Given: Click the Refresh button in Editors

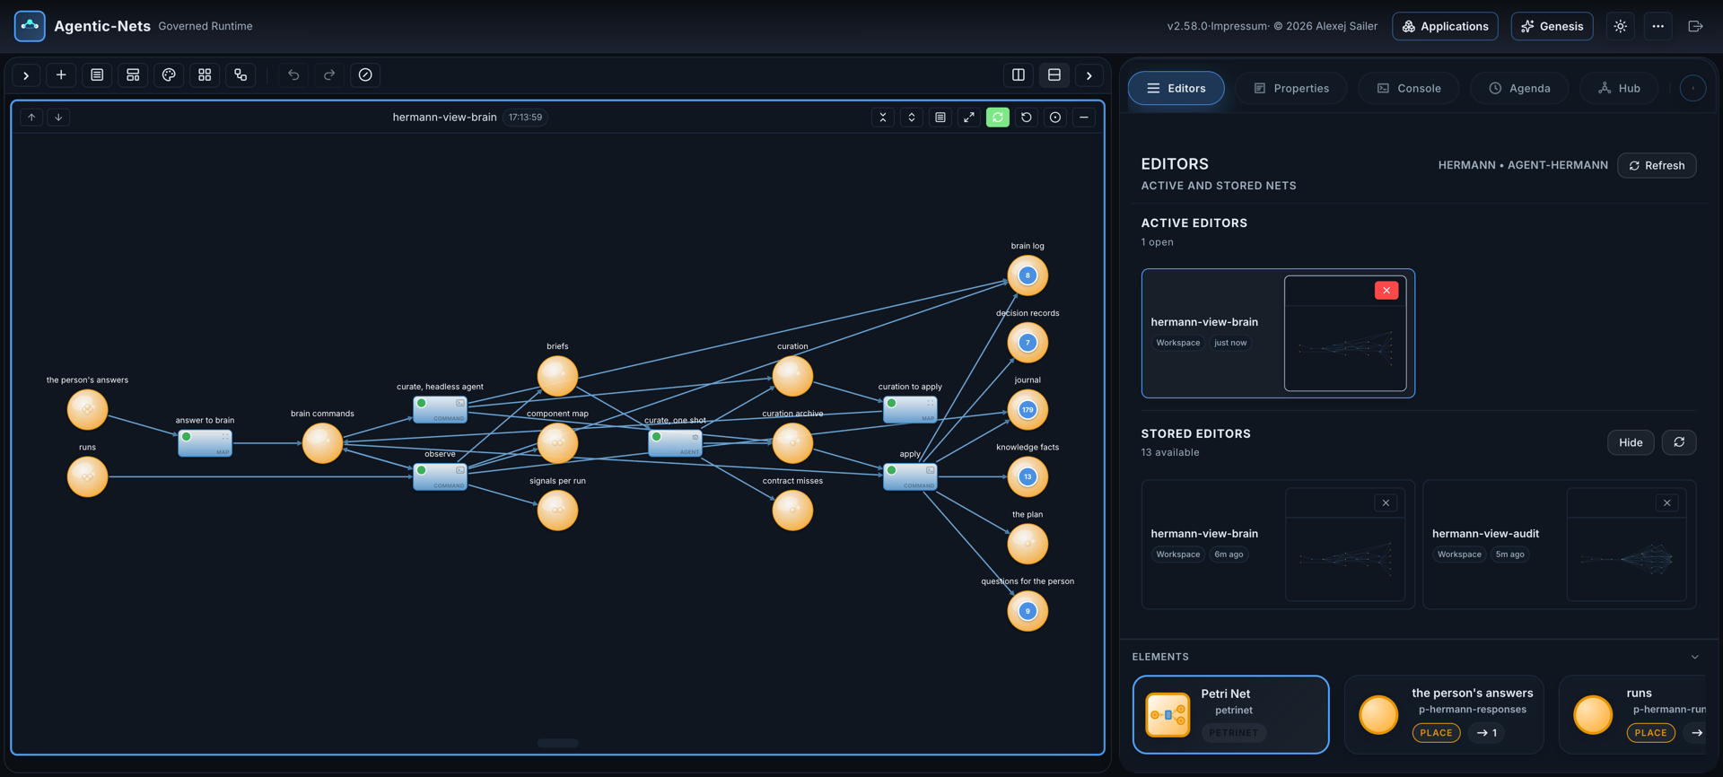Looking at the screenshot, I should 1657,165.
